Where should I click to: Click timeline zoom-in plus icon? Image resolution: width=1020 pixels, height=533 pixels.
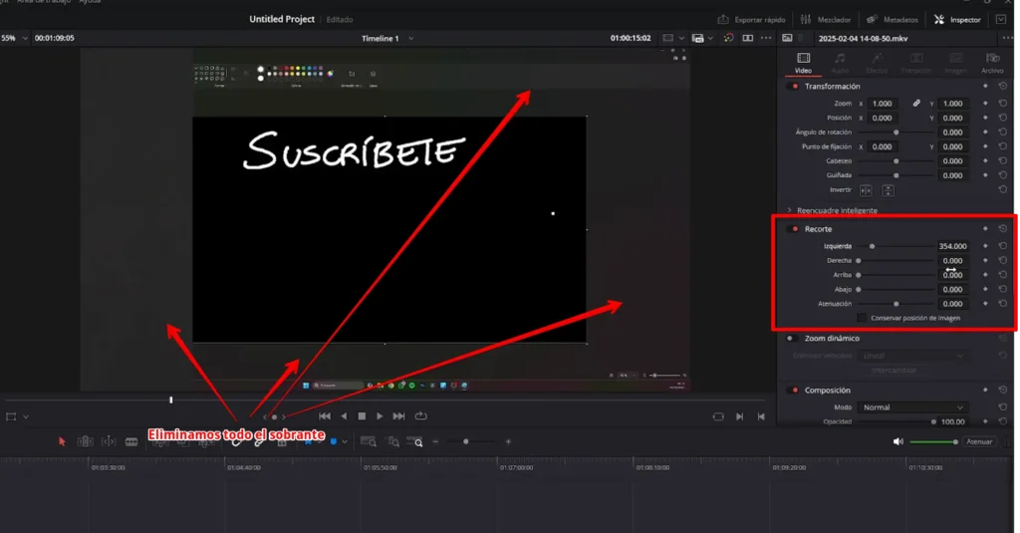(x=508, y=442)
